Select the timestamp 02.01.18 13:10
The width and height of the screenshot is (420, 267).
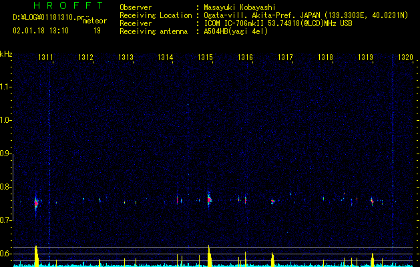(41, 31)
